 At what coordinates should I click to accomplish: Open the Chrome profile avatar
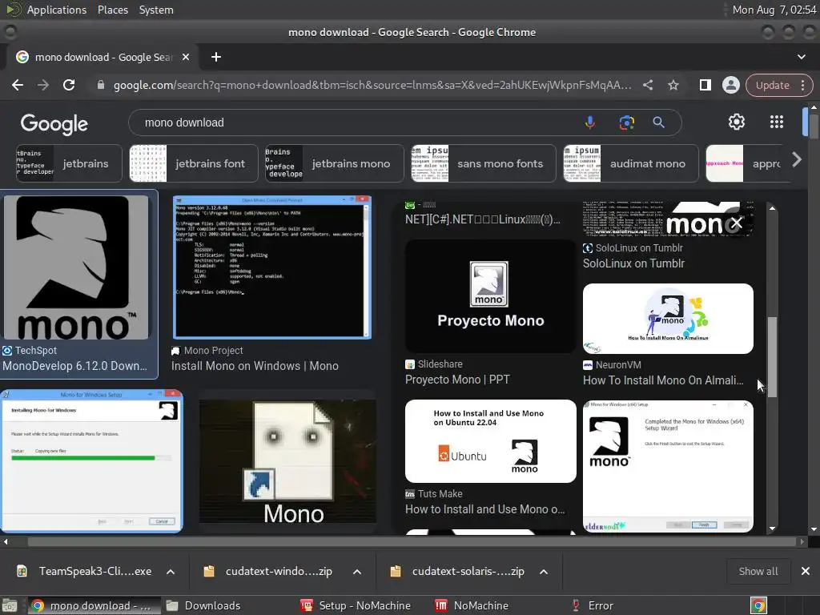click(730, 85)
